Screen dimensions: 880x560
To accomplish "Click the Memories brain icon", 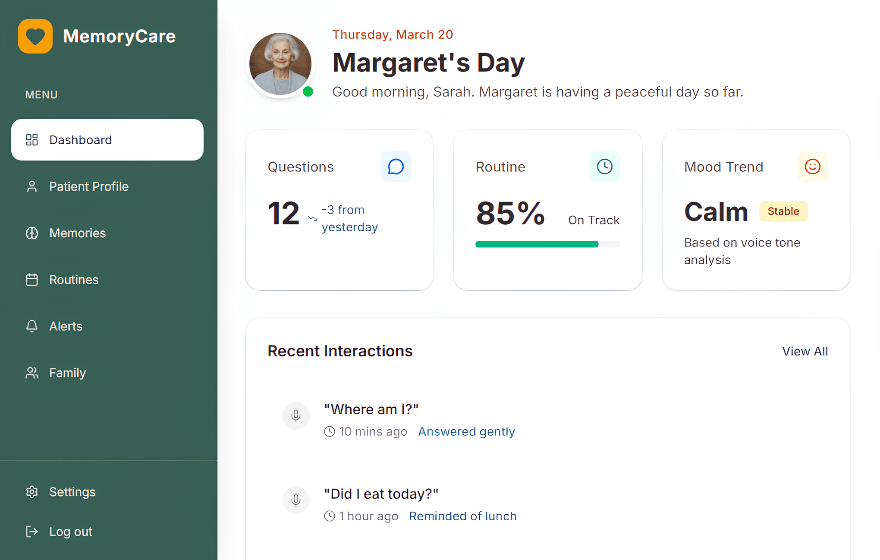I will 32,233.
